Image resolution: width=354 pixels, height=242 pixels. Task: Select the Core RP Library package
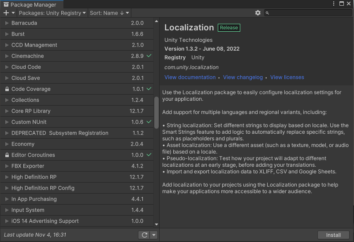click(77, 111)
